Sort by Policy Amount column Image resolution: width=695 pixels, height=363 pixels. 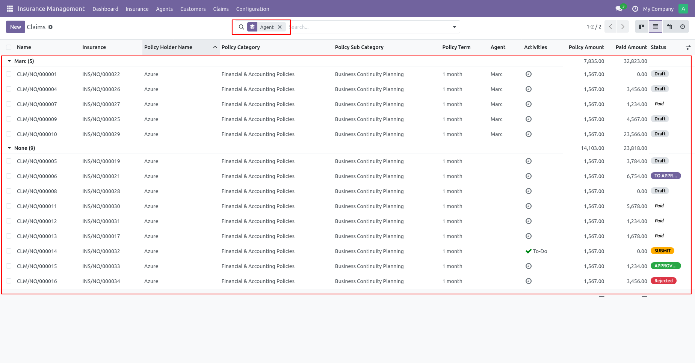pyautogui.click(x=586, y=47)
